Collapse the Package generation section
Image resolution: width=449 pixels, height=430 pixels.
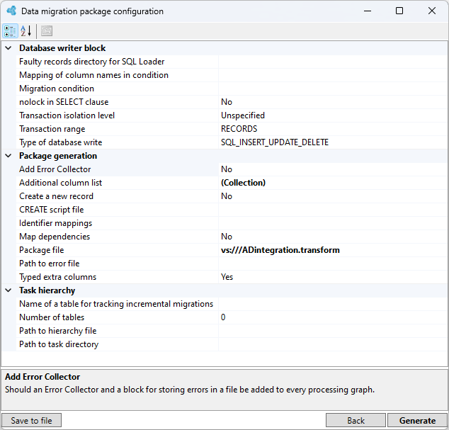(x=8, y=156)
